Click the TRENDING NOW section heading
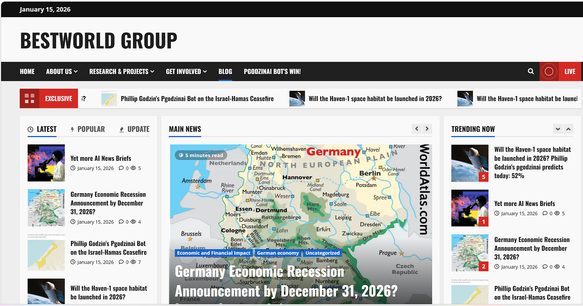The image size is (583, 306). (x=473, y=129)
